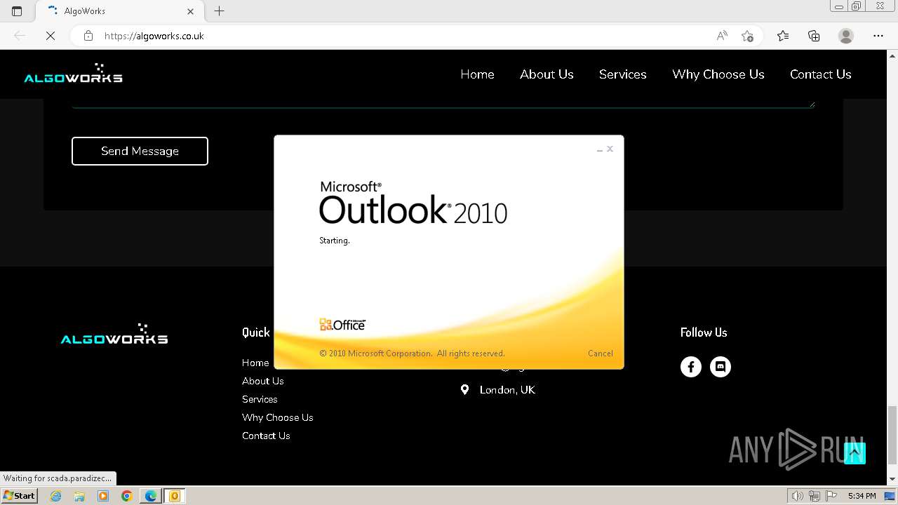Click the AlgoWorks header logo

[74, 74]
